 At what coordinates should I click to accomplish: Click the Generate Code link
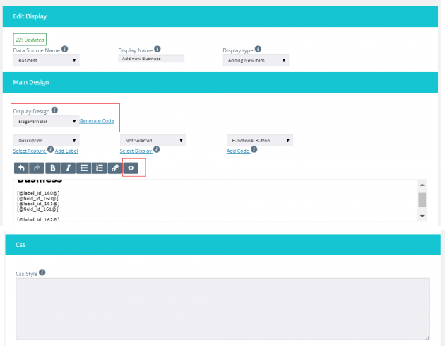point(97,121)
